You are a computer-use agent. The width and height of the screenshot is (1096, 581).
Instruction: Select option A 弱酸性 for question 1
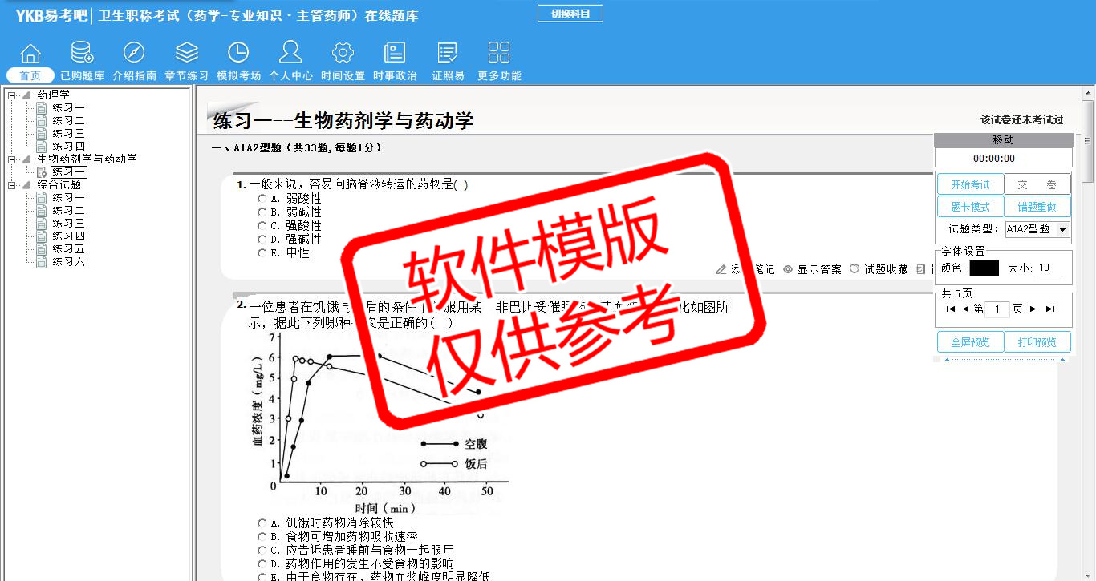[262, 199]
